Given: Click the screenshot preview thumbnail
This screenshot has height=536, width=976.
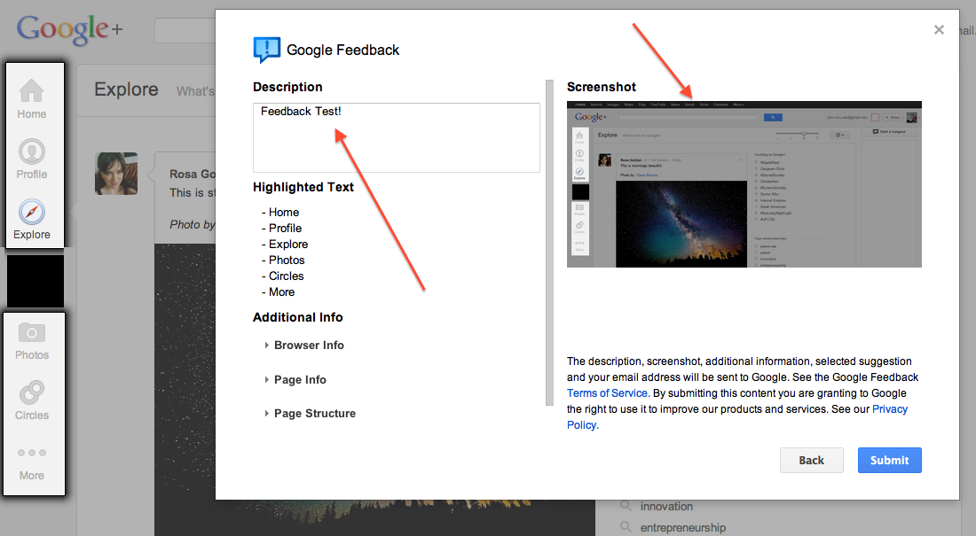Looking at the screenshot, I should pos(744,184).
